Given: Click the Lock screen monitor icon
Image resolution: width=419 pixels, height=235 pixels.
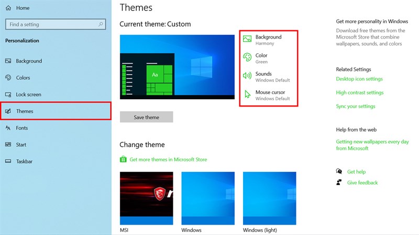Looking at the screenshot, I should 8,95.
